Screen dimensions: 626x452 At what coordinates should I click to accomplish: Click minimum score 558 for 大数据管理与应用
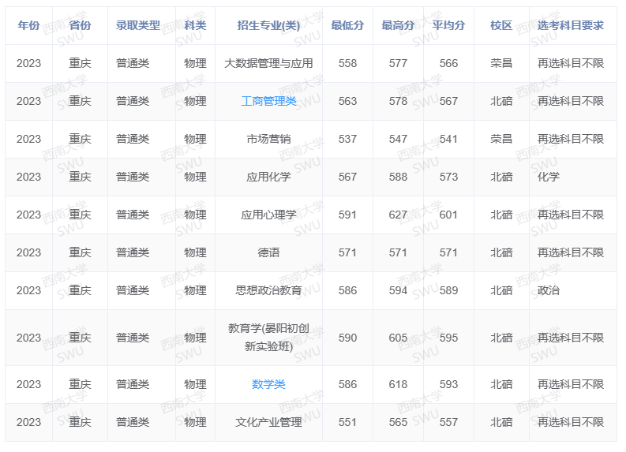pos(347,63)
